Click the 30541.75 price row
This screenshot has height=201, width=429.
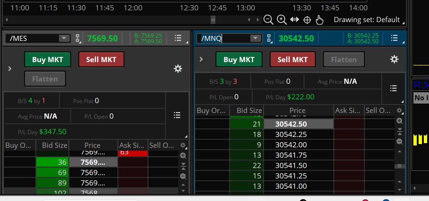pyautogui.click(x=298, y=155)
